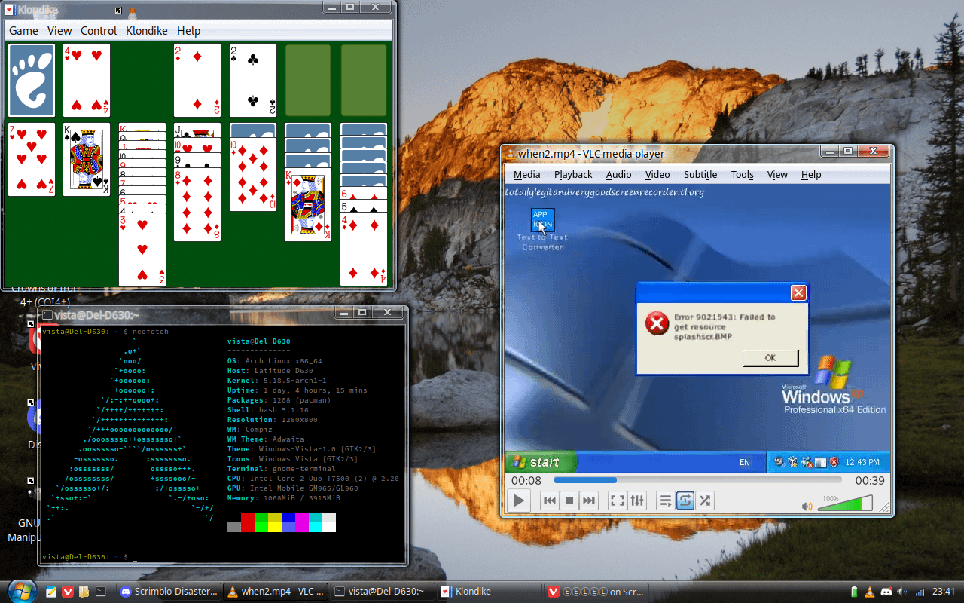Open the VLC Playback menu
Image resolution: width=964 pixels, height=603 pixels.
[x=573, y=175]
